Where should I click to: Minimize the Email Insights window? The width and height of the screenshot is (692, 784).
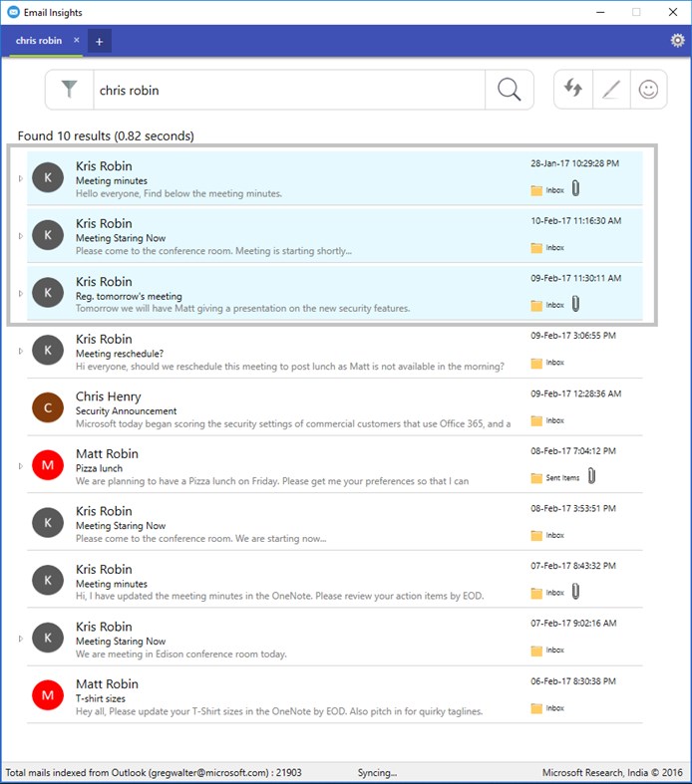[x=600, y=12]
